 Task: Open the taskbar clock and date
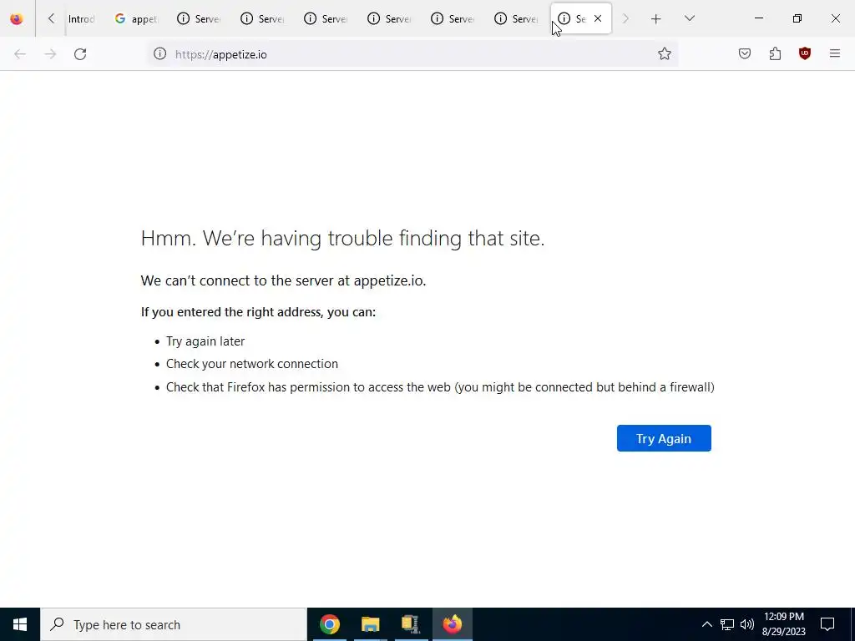point(783,624)
